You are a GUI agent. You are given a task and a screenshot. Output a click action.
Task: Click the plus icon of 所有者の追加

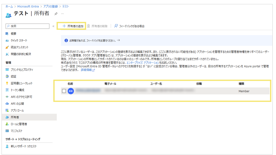[64, 26]
